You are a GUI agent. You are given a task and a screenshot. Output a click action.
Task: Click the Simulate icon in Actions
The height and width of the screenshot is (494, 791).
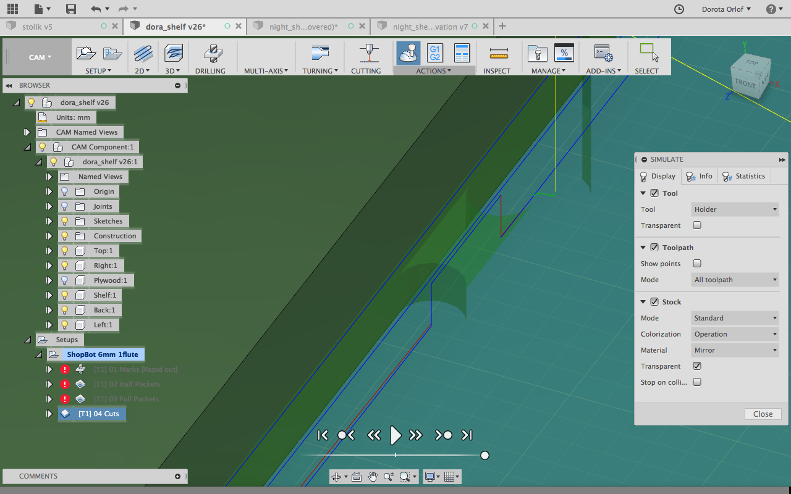coord(408,53)
